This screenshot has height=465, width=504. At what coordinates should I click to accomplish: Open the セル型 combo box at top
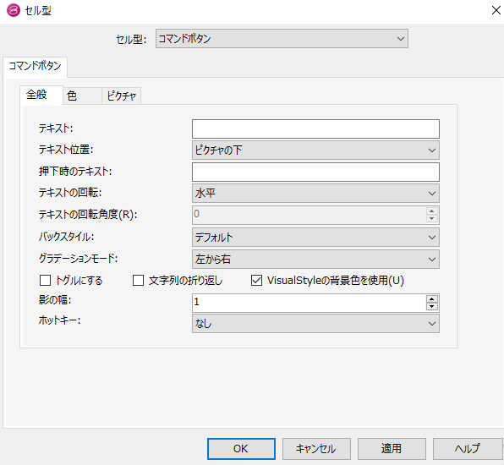tap(282, 39)
